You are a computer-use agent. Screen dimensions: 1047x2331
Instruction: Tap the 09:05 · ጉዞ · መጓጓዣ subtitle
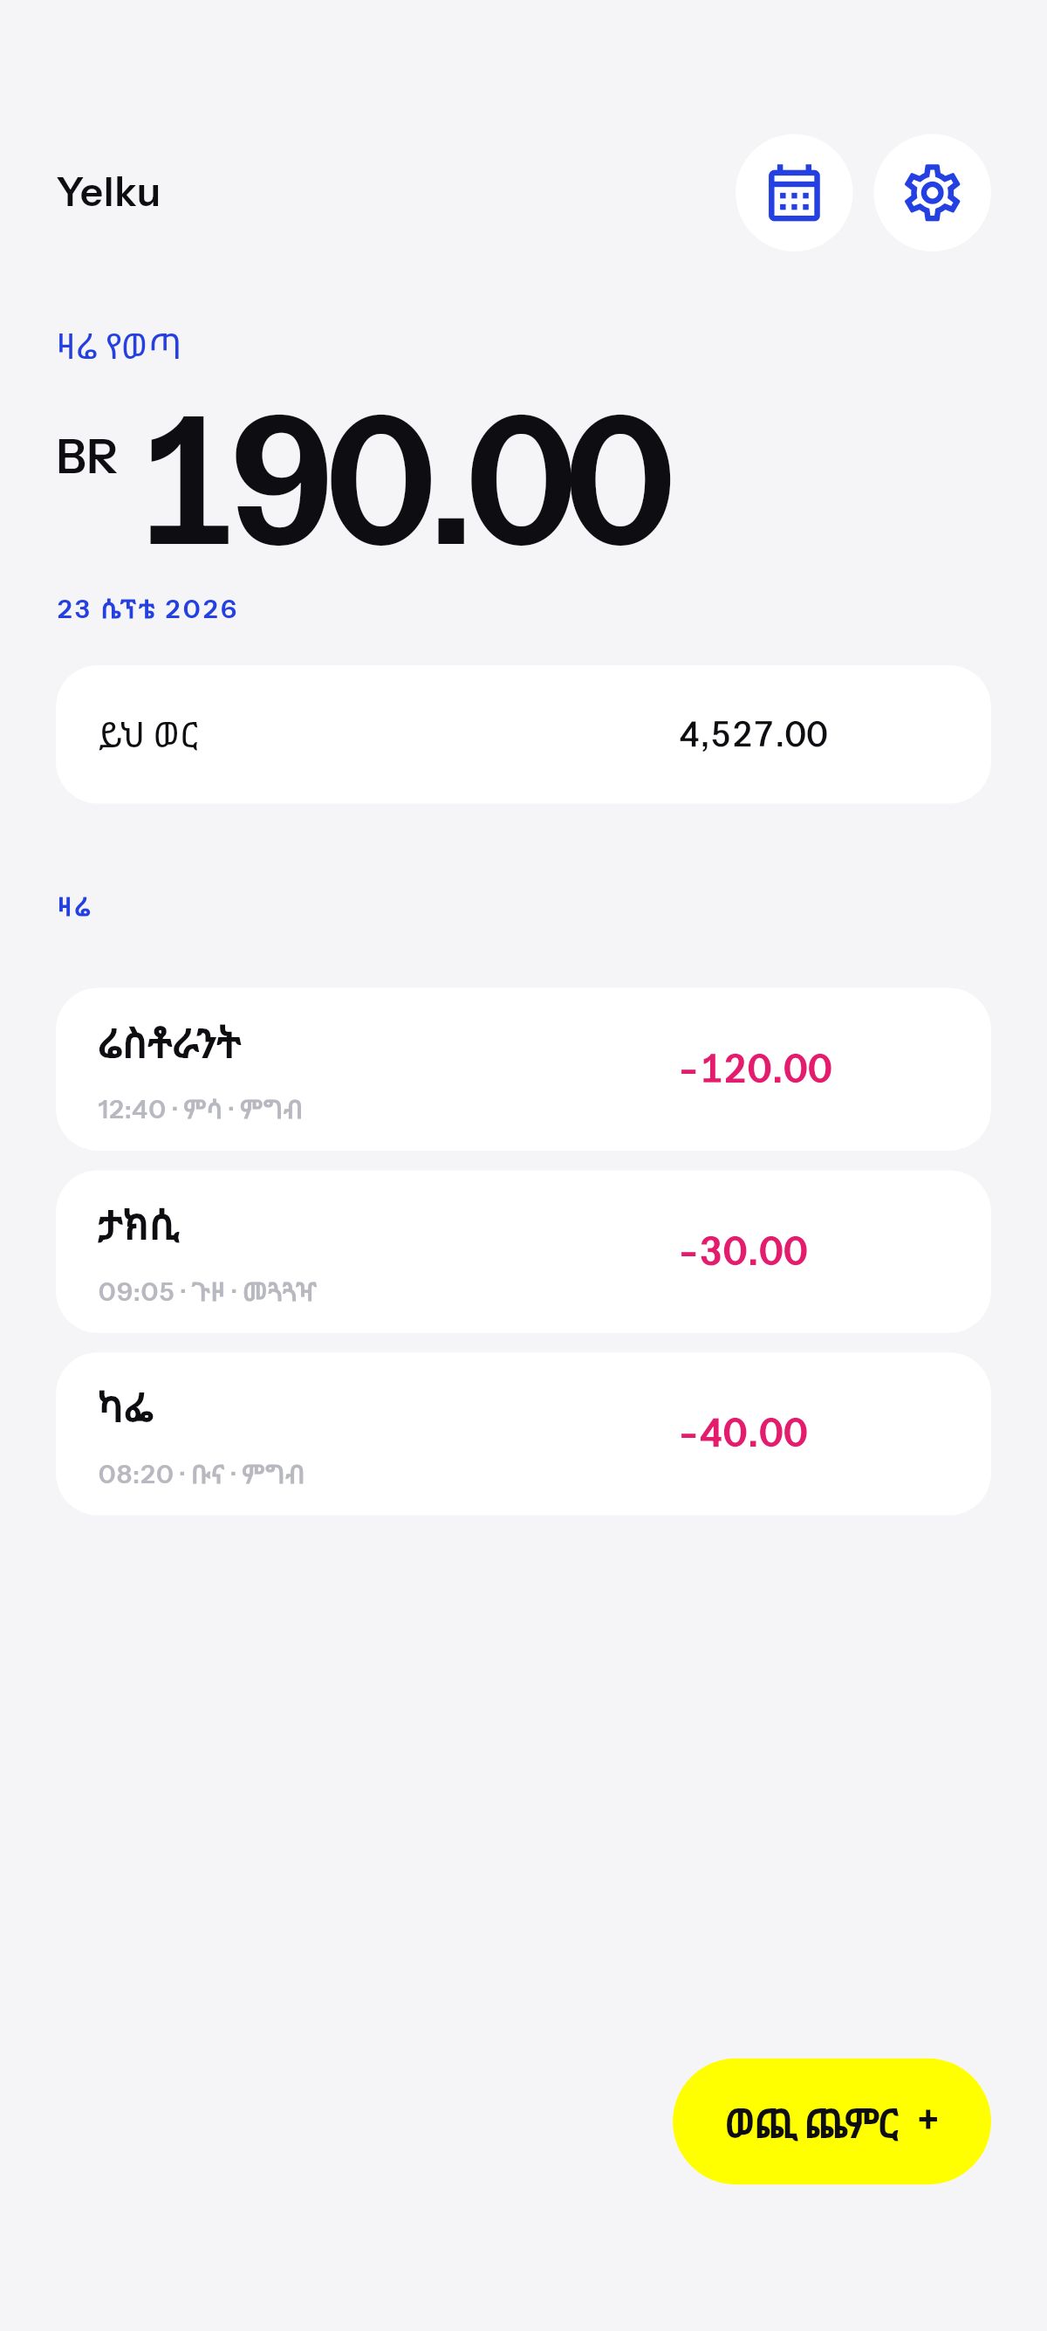[207, 1291]
